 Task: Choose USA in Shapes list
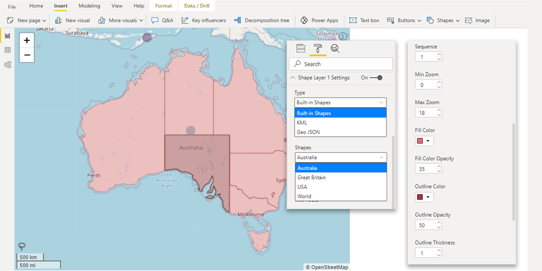pyautogui.click(x=341, y=187)
